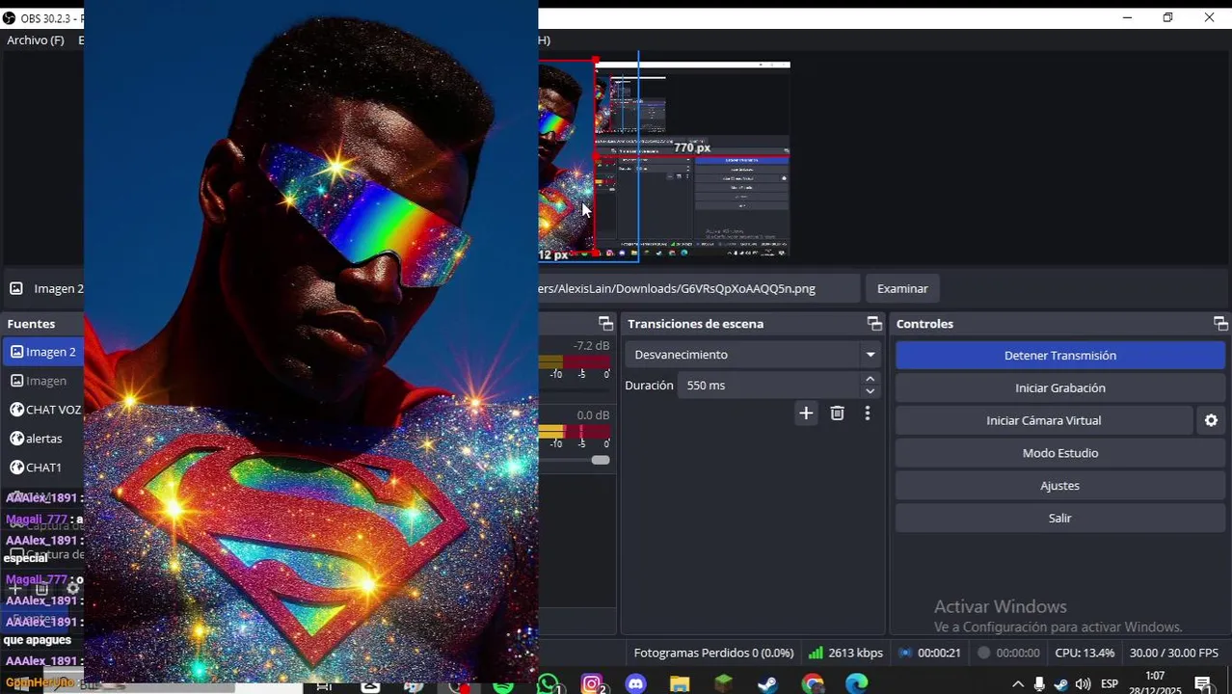Screen dimensions: 1232x694
Task: Click the globe icon beside alertas
Action: [x=16, y=439]
